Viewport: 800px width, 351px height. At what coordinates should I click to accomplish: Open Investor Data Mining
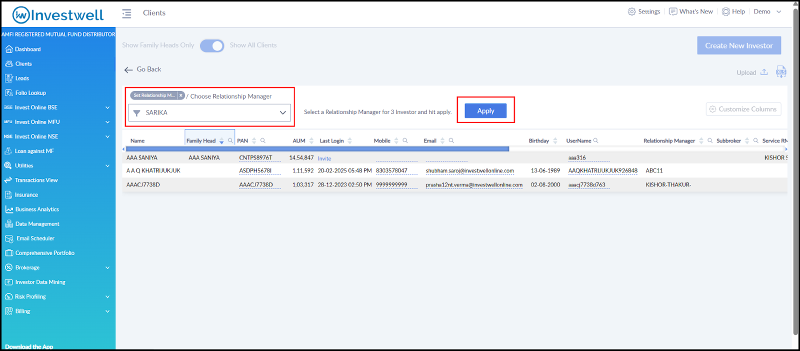35,282
